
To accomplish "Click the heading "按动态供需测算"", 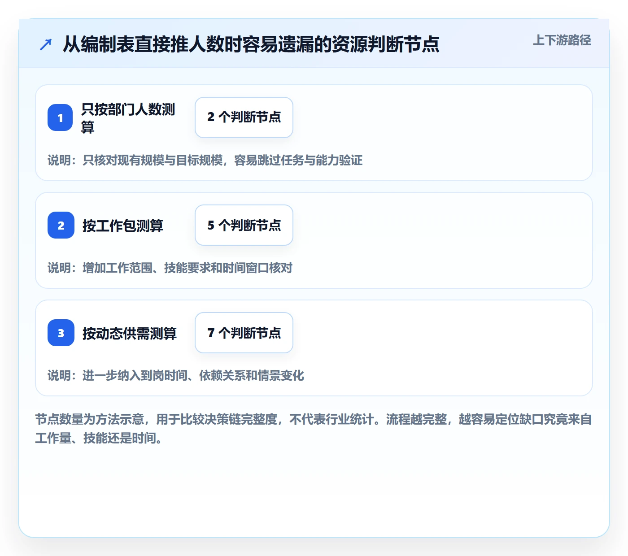I will coord(130,333).
